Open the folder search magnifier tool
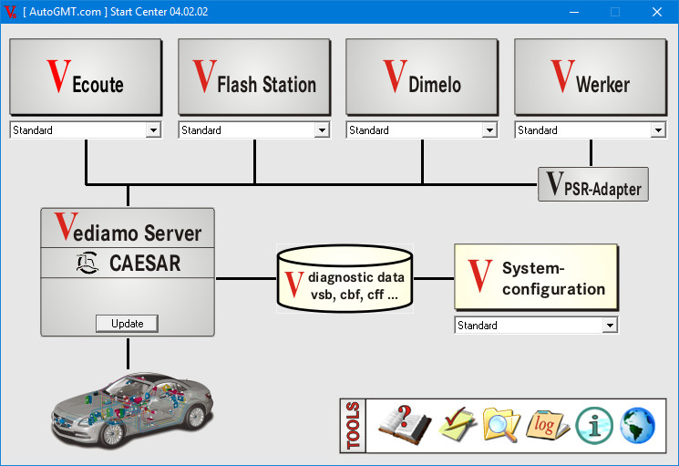 [x=501, y=425]
